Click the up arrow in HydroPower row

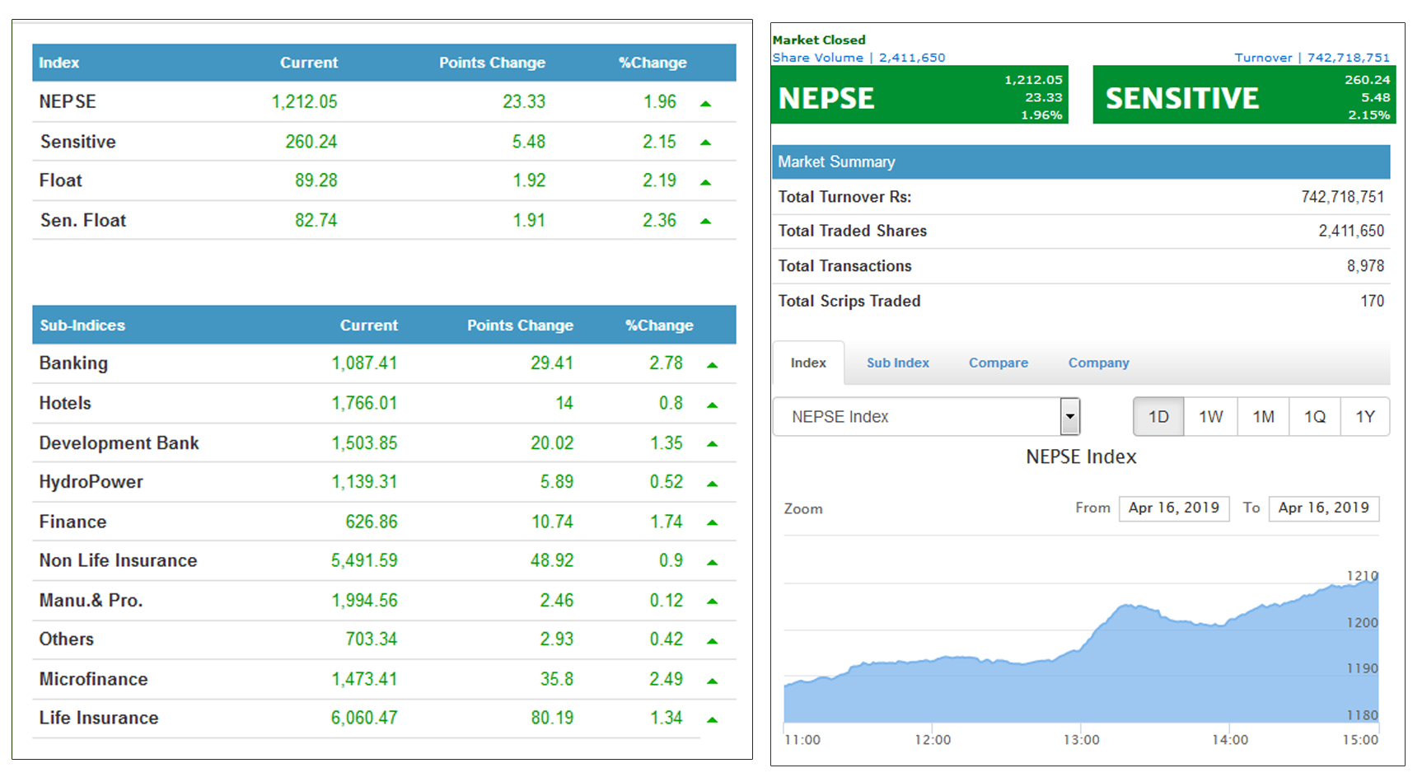[x=713, y=484]
